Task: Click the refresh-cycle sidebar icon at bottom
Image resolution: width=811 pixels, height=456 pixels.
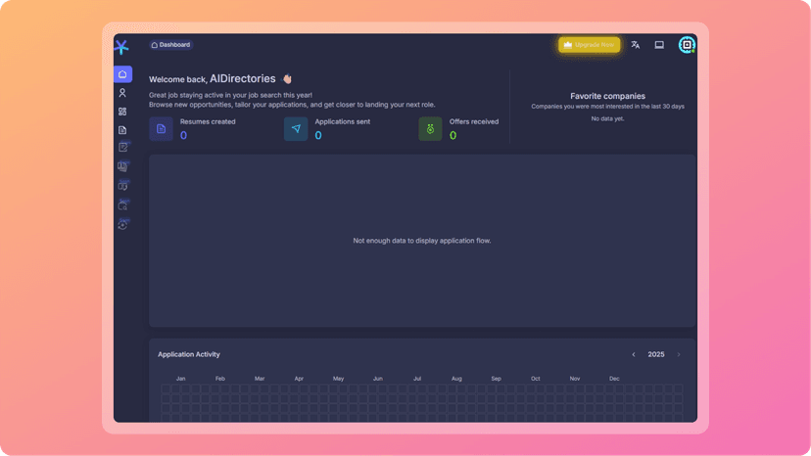Action: (122, 225)
